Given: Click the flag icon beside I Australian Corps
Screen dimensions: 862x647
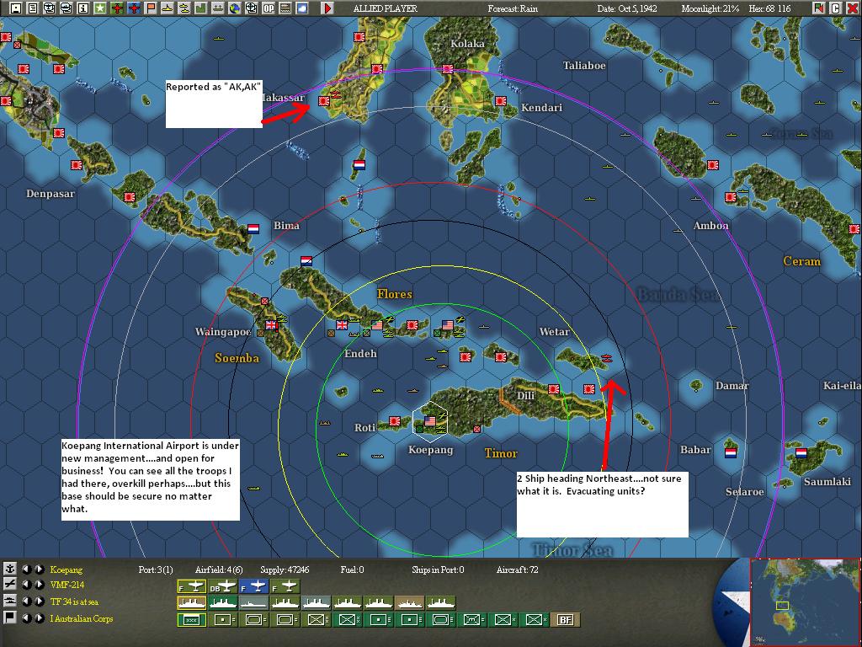Looking at the screenshot, I should [x=10, y=618].
